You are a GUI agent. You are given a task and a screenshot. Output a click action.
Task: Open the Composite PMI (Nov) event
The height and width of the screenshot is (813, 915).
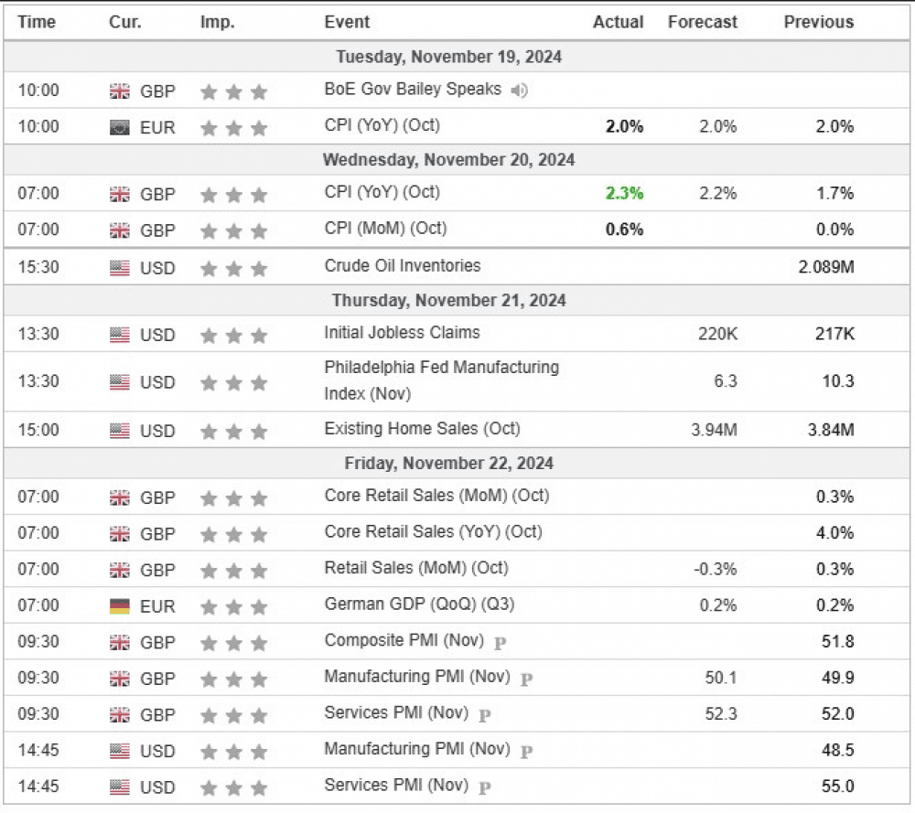click(x=404, y=640)
